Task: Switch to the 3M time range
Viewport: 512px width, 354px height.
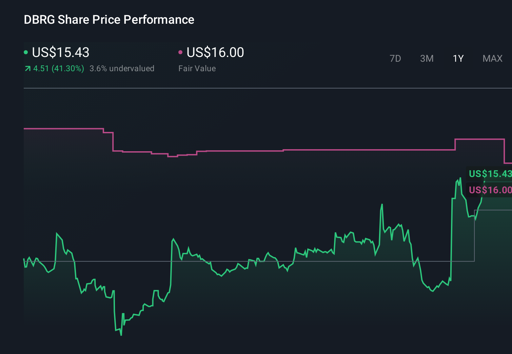Action: 427,58
